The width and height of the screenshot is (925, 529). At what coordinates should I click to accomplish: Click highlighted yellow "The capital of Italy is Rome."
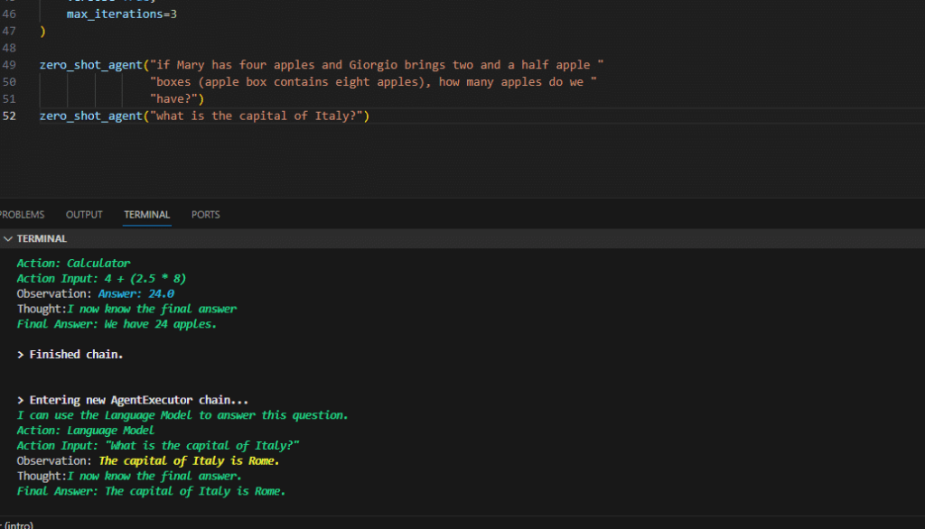(189, 461)
